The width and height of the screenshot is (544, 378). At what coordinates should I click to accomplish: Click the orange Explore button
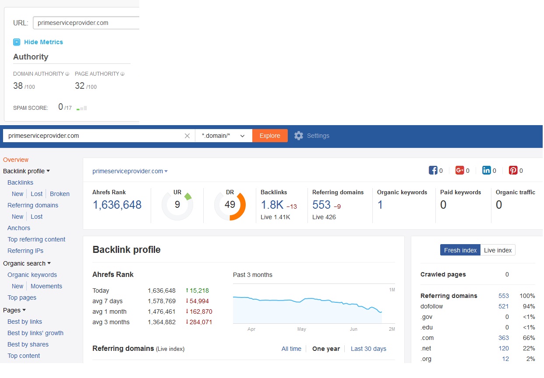(x=270, y=136)
